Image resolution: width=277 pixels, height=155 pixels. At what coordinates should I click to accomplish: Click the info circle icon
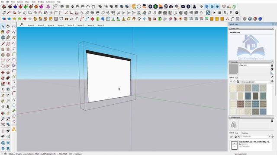click(189, 6)
